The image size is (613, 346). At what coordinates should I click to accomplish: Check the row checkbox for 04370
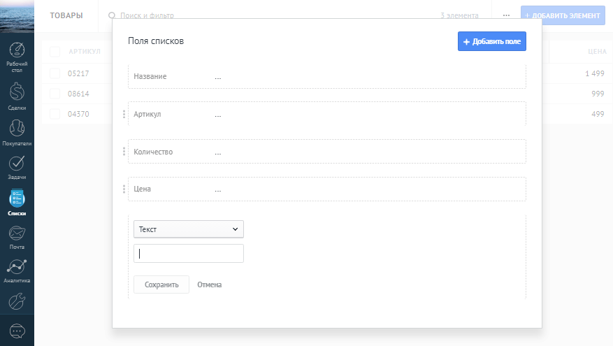pos(55,114)
